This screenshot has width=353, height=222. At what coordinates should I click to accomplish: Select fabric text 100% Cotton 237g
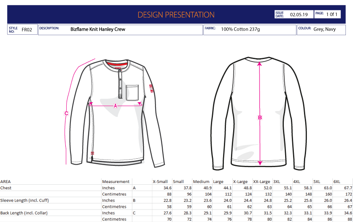point(241,29)
